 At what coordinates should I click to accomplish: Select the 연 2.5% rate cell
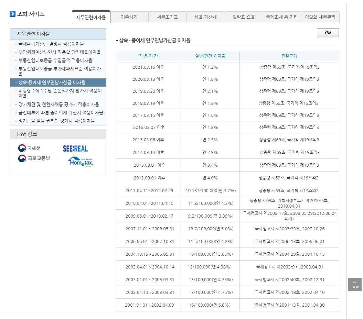[x=210, y=140]
